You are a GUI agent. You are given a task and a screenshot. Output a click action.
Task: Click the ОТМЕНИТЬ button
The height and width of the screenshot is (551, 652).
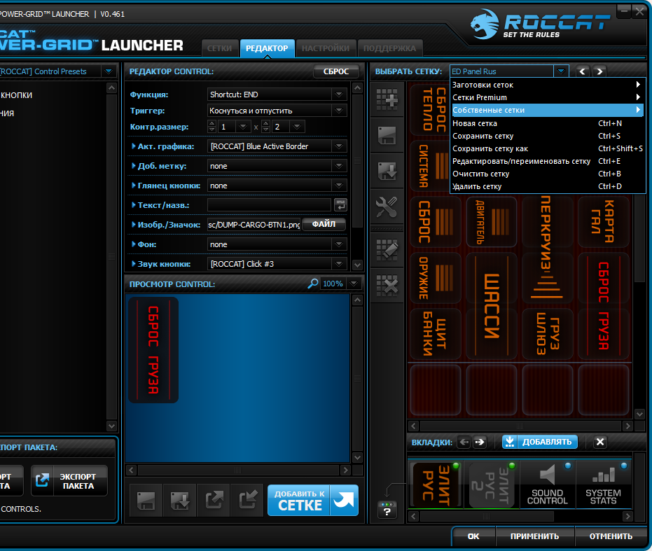[611, 536]
